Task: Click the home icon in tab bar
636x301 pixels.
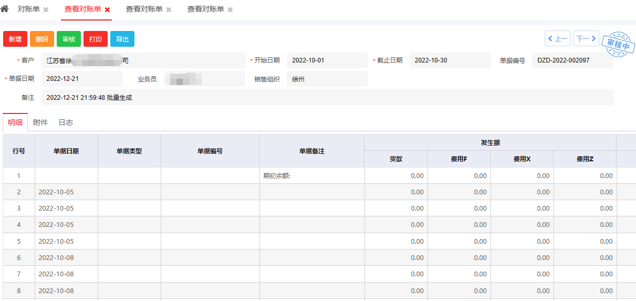Action: 5,9
